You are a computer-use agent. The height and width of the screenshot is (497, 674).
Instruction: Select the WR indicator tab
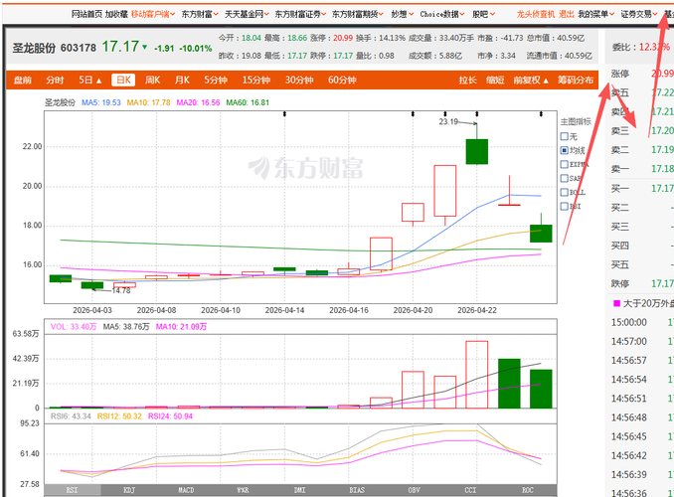pos(243,490)
